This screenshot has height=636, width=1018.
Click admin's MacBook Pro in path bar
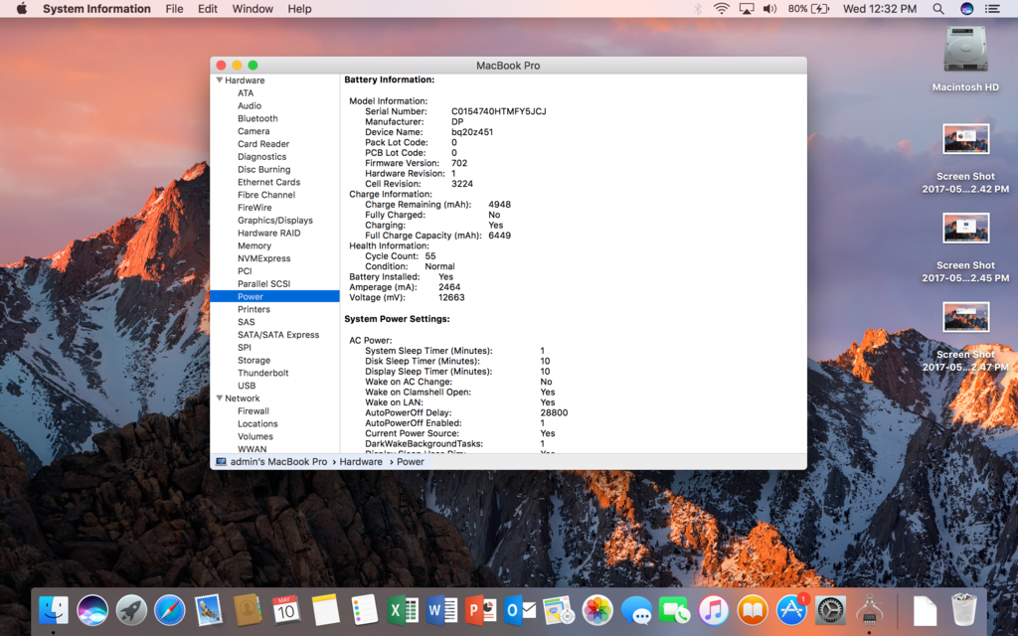coord(272,461)
